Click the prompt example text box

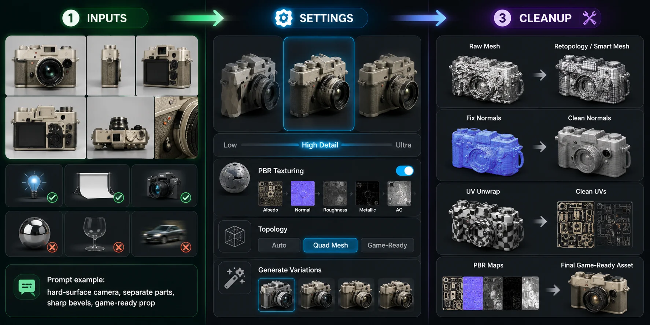[x=101, y=291]
